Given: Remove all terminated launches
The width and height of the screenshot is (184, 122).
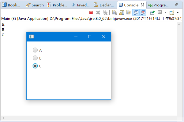Looking at the screenshot, I should click(x=105, y=13).
